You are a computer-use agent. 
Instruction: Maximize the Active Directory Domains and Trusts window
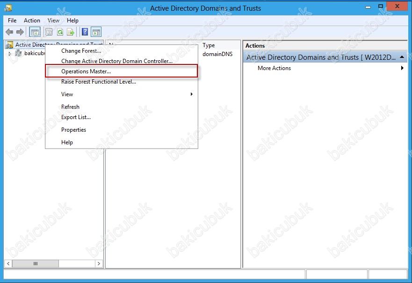[x=381, y=6]
